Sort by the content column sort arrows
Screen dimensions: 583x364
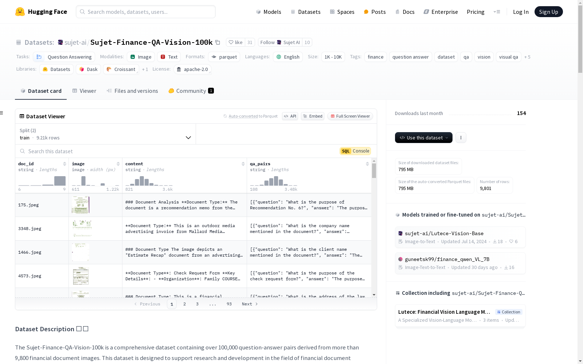[243, 164]
